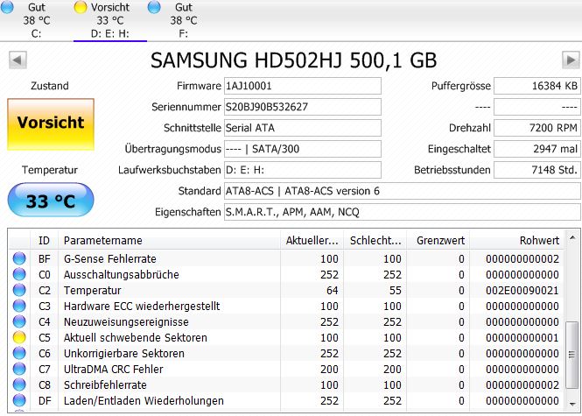Select the G-Sense Fehlerrate row
The width and height of the screenshot is (582, 416).
[286, 258]
